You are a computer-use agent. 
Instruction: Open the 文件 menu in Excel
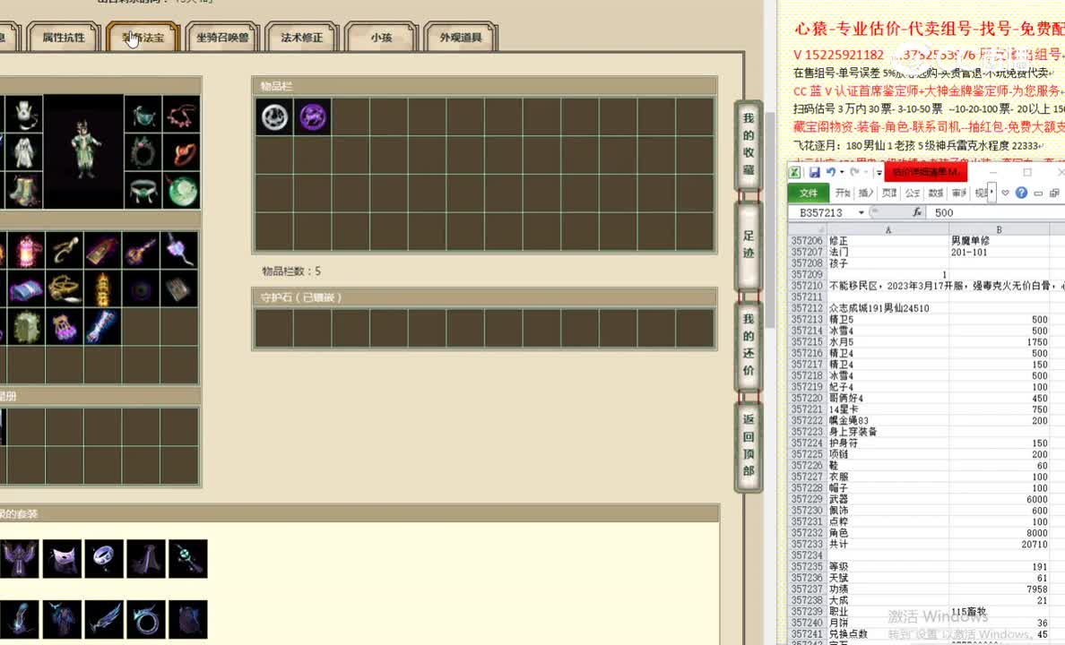809,193
